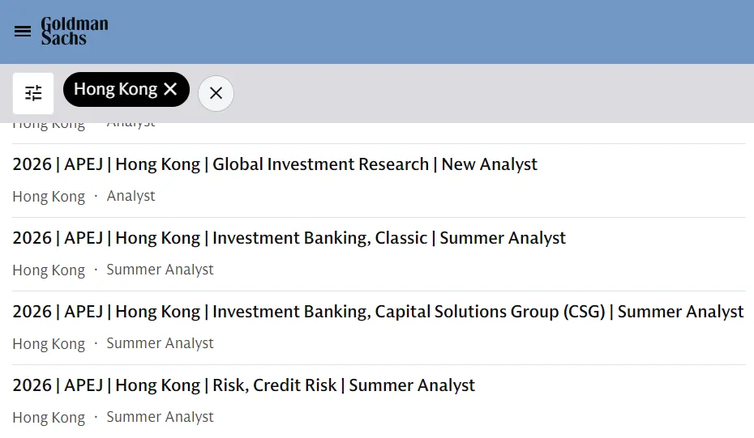The height and width of the screenshot is (438, 754).
Task: Open the filter options panel
Action: coord(33,93)
